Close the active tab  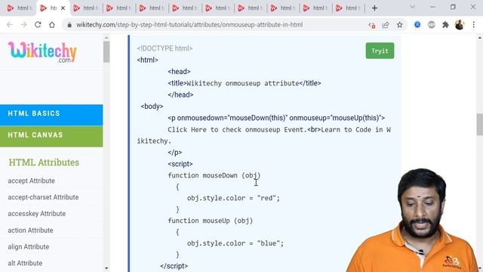pos(63,8)
